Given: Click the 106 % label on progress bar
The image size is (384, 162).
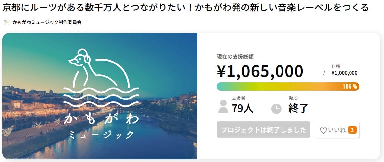Looking at the screenshot, I should click(350, 87).
